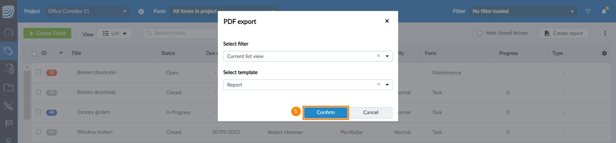Confirm the PDF export
Screen dimensions: 616x143
click(326, 112)
